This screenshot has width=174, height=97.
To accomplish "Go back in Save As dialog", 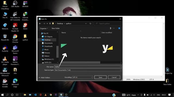I will [x=40, y=23].
